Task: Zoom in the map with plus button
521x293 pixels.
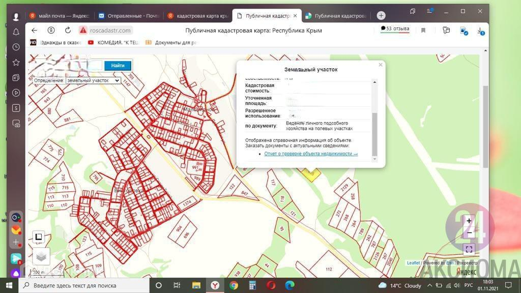Action: [469, 221]
